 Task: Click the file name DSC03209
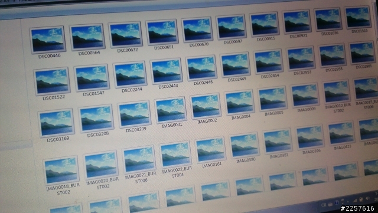[x=136, y=130]
